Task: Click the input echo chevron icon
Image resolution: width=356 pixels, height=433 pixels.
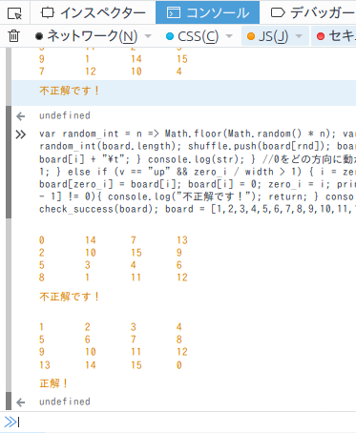Action: pos(21,134)
